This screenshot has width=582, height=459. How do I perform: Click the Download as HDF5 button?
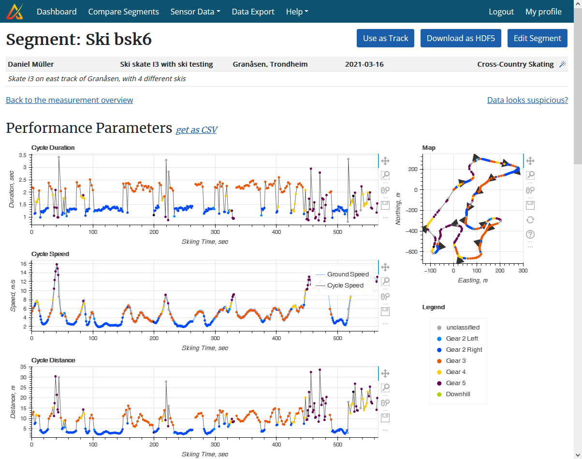pyautogui.click(x=461, y=38)
